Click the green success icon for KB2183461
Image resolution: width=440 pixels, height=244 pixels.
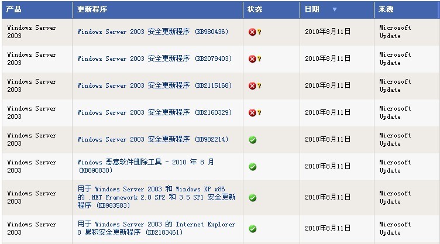pyautogui.click(x=253, y=229)
